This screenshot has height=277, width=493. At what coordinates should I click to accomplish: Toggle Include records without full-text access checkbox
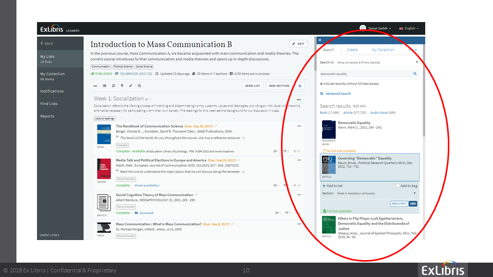[321, 84]
